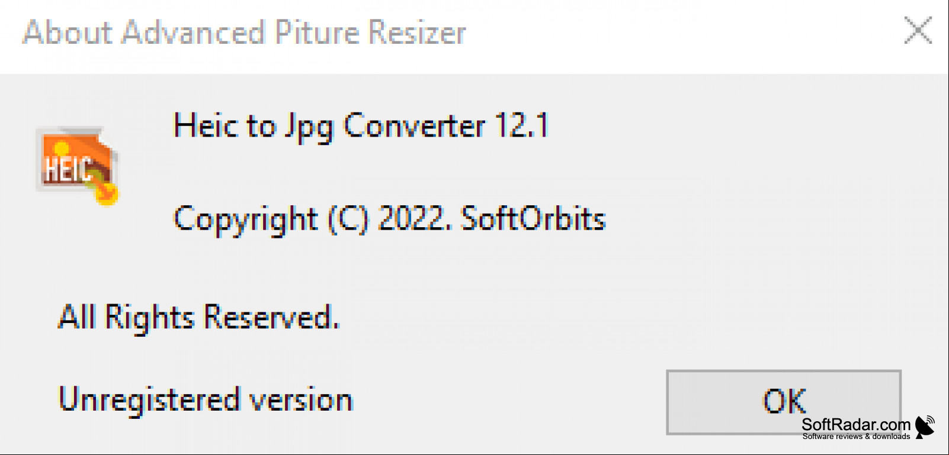
Task: Click 'Software reviews & downloads' tagline
Action: click(x=856, y=437)
